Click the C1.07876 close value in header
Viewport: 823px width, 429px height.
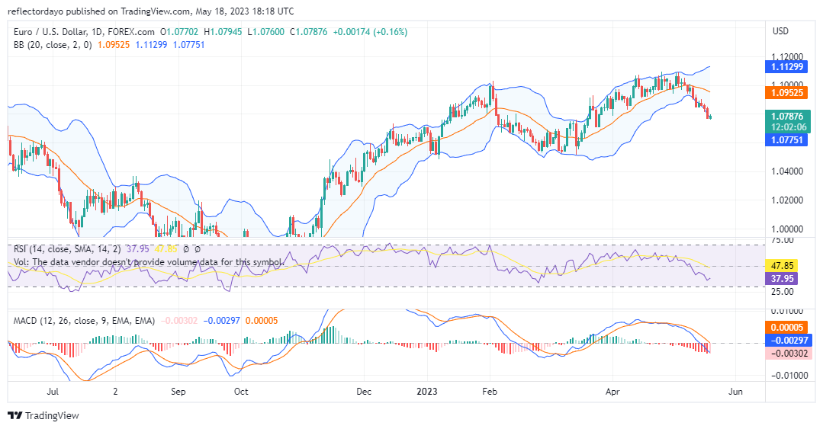point(309,32)
